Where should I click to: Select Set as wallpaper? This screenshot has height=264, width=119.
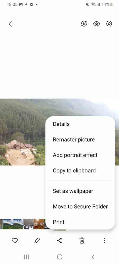[73, 191]
